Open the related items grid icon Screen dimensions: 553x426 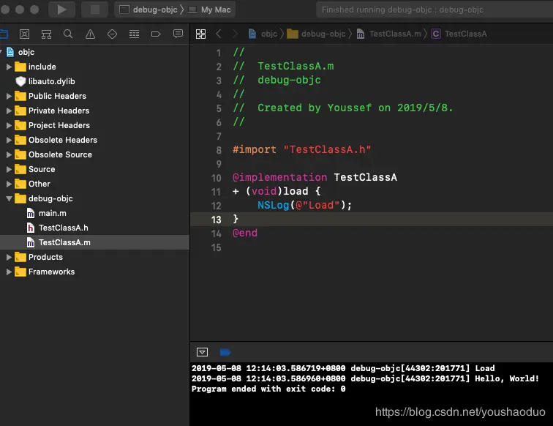pos(200,34)
